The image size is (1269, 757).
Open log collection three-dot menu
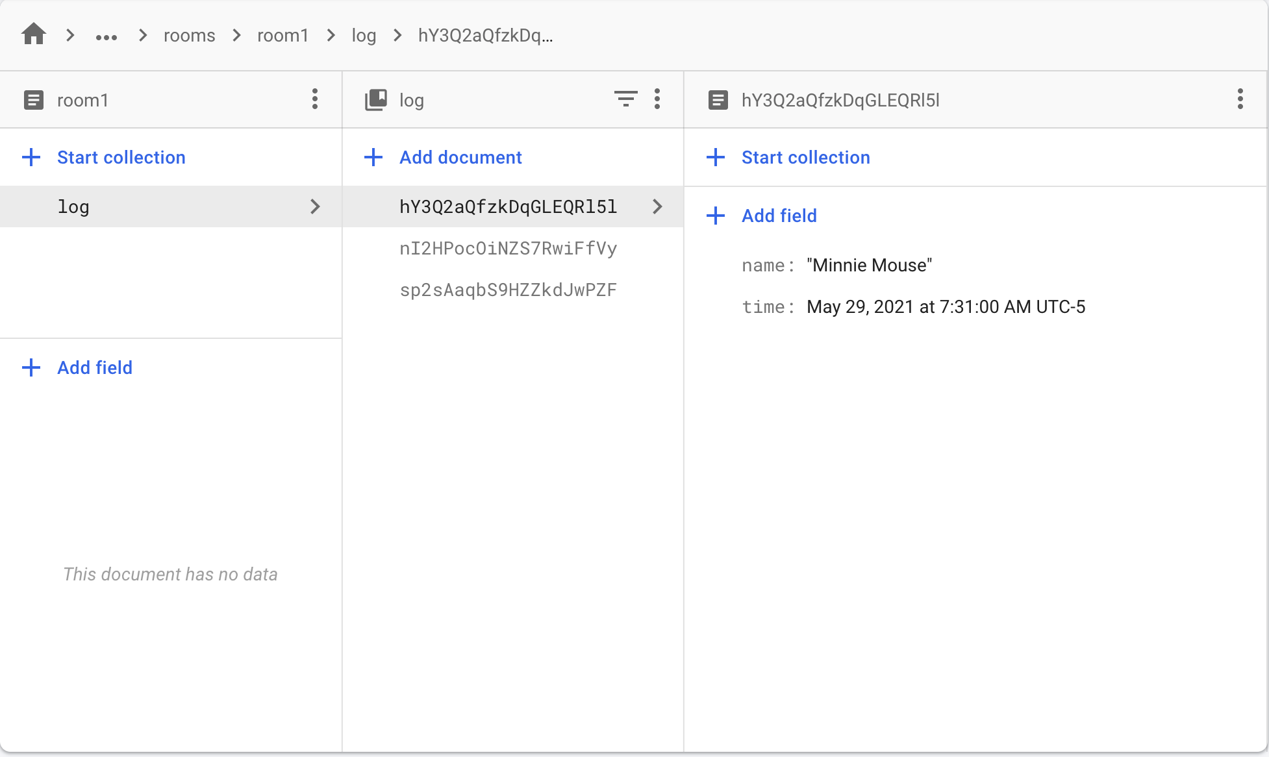pyautogui.click(x=657, y=99)
